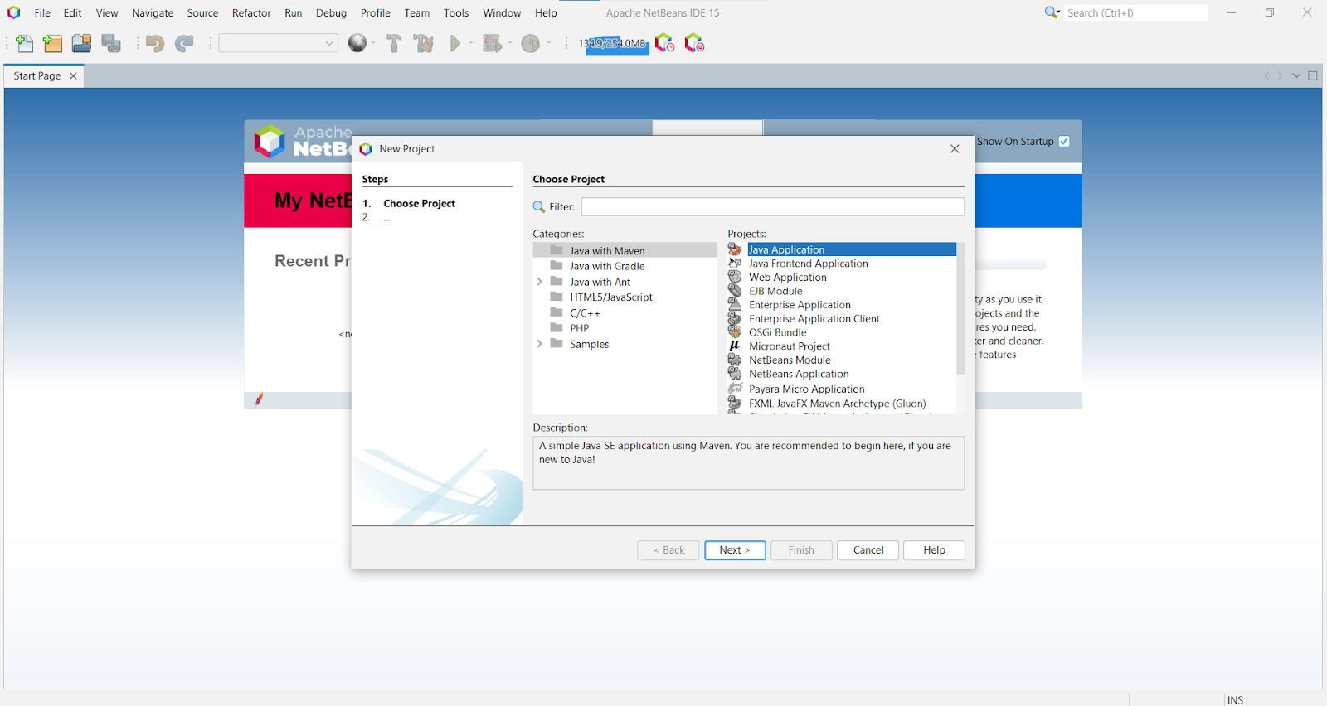Click the rightmost cube icon in toolbar
The height and width of the screenshot is (706, 1327).
point(694,43)
